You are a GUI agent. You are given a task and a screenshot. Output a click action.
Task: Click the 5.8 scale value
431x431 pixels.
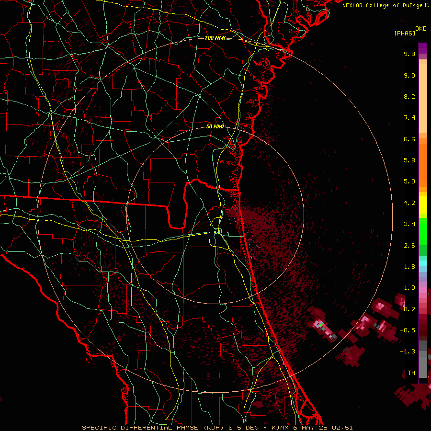409,160
